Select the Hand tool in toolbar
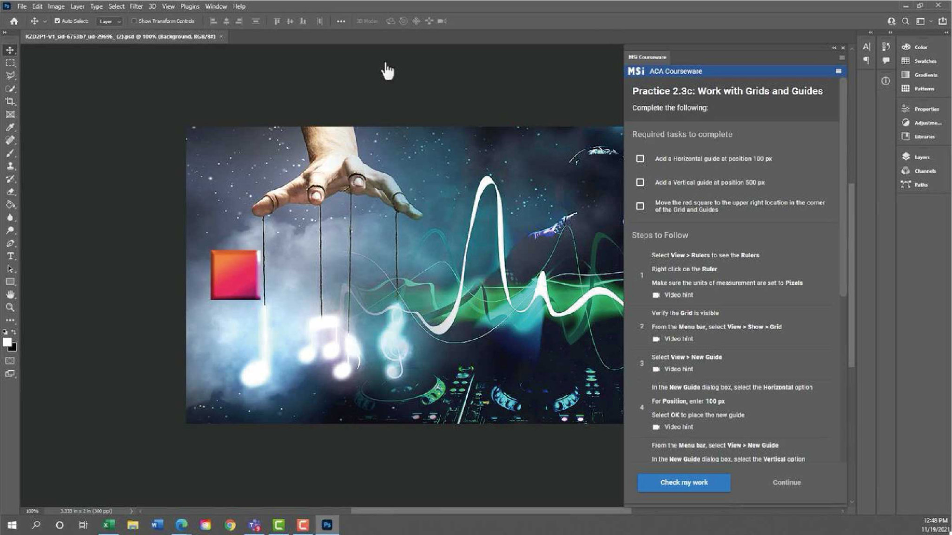 pyautogui.click(x=10, y=294)
